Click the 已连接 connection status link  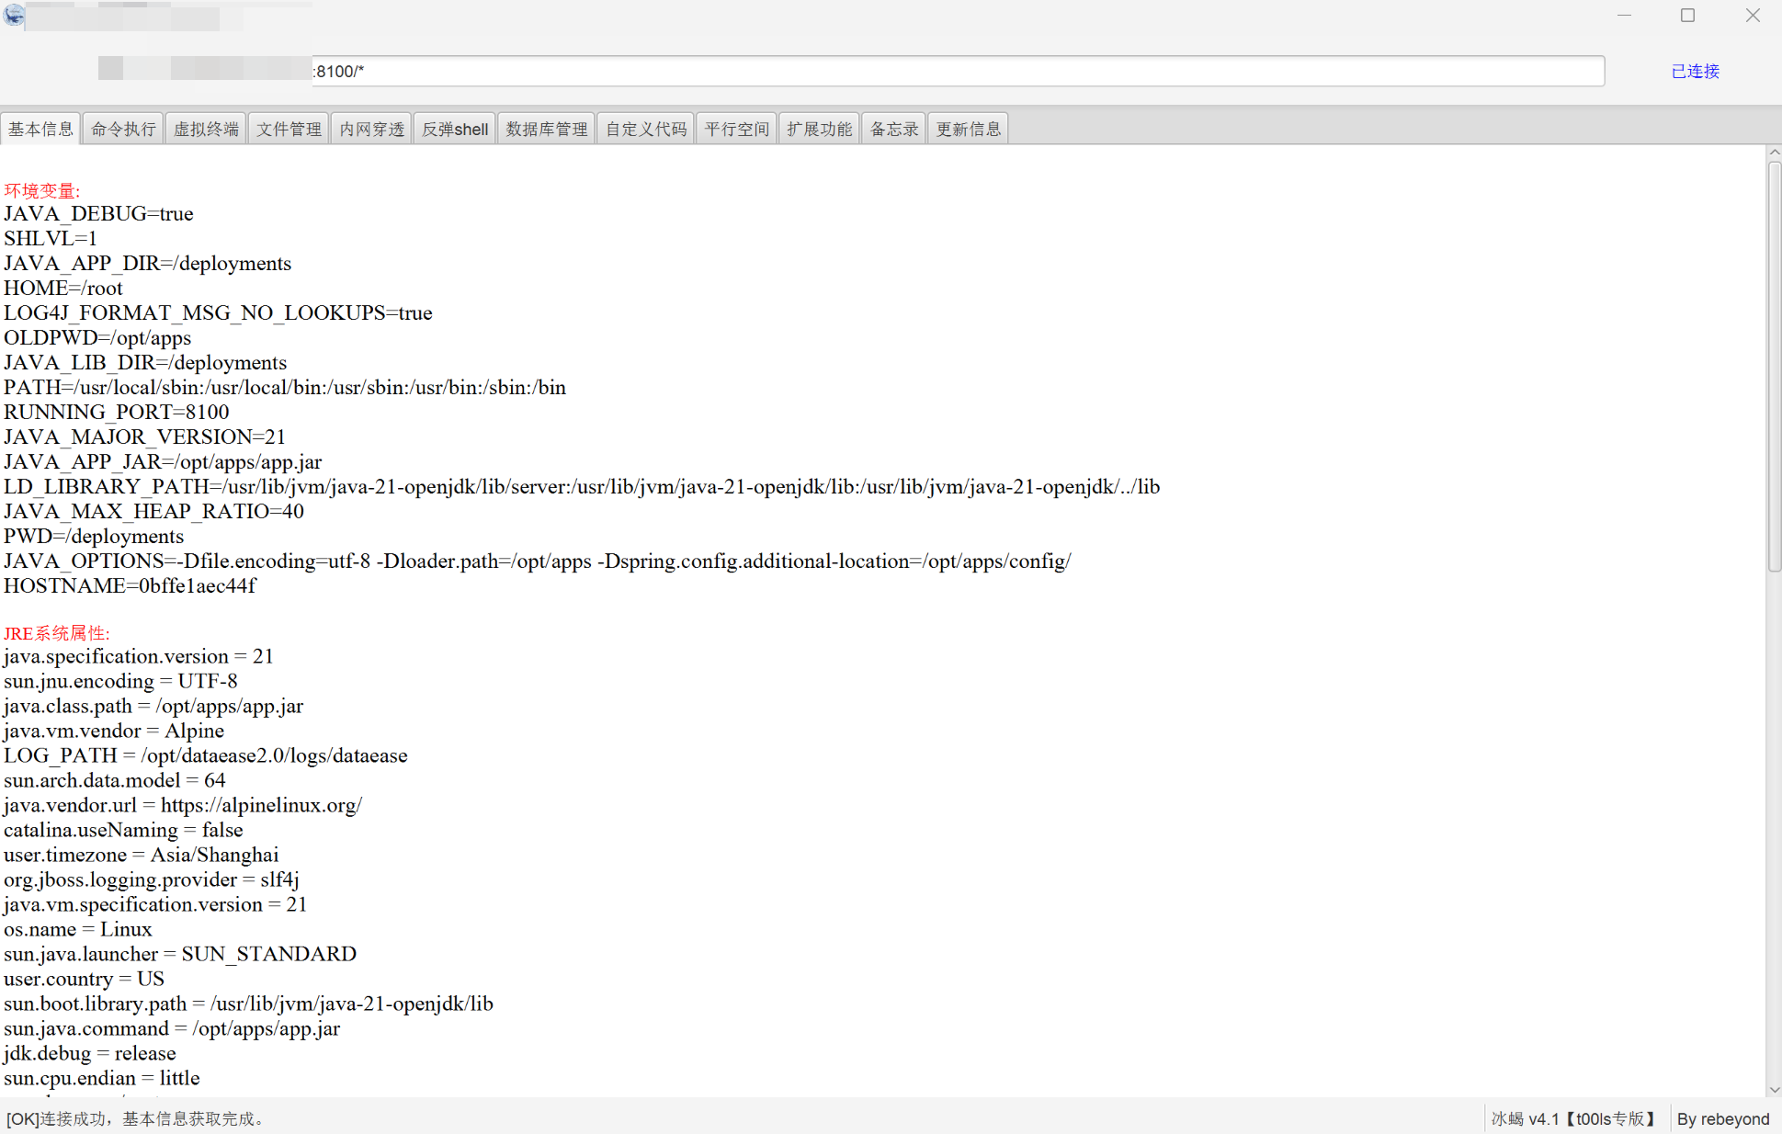pyautogui.click(x=1695, y=71)
